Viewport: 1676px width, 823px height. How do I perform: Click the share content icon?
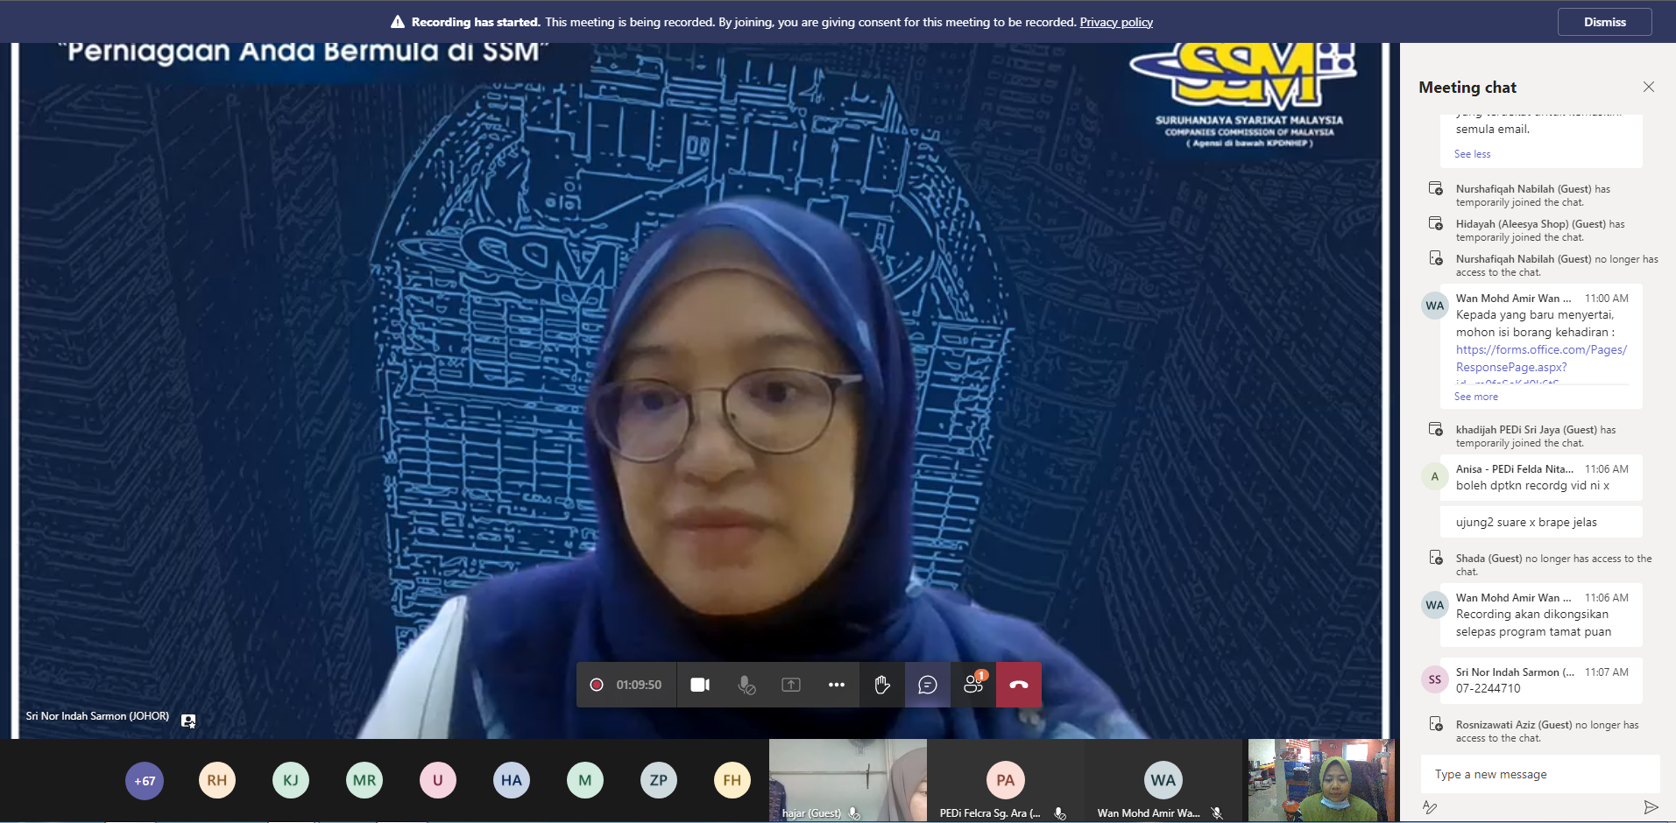(791, 685)
